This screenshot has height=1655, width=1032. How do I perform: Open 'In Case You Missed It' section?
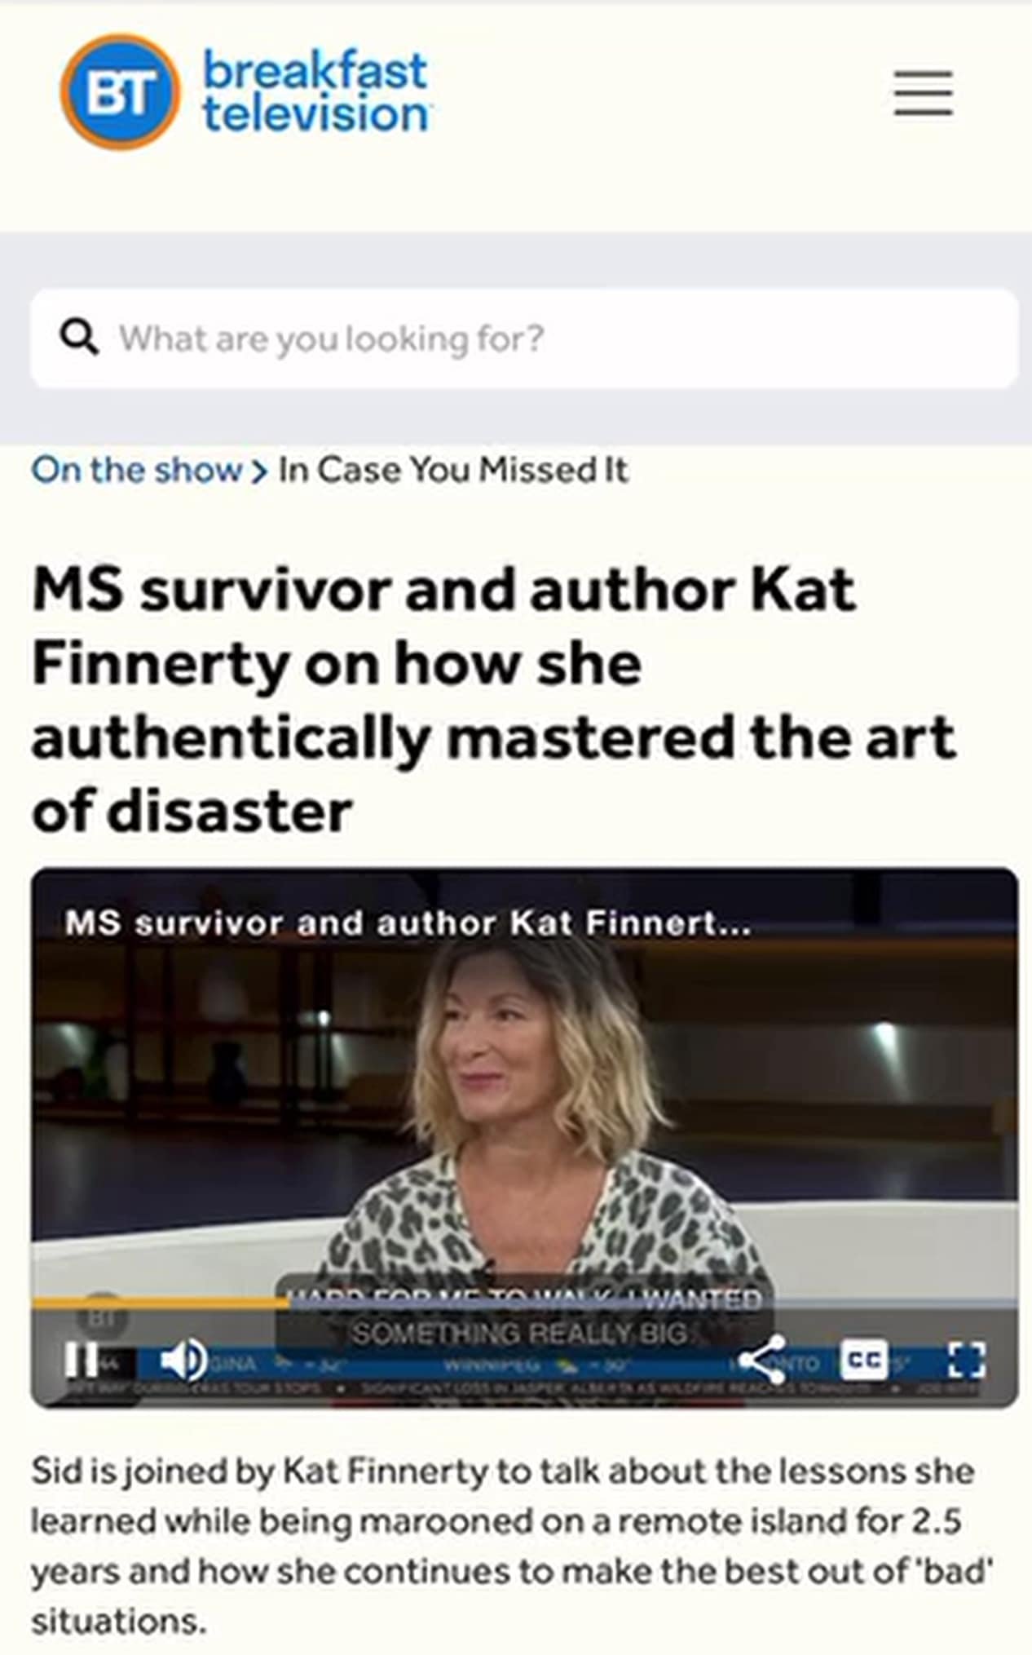[x=453, y=471]
